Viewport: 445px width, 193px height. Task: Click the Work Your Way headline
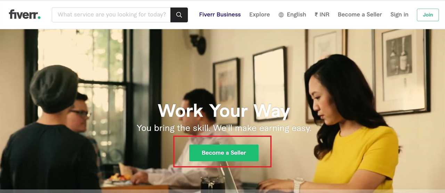(224, 111)
